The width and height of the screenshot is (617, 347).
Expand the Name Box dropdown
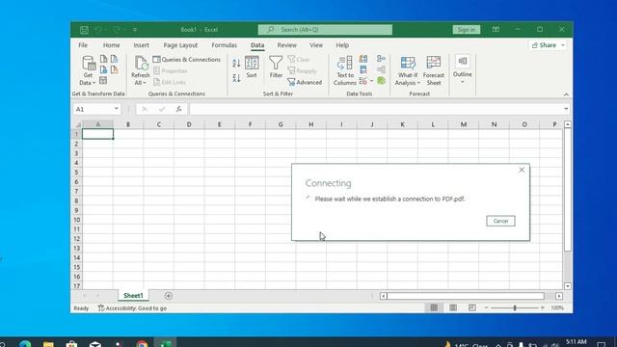(116, 109)
